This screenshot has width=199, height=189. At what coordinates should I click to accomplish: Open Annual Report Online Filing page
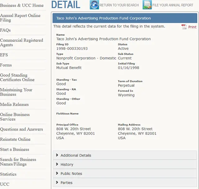(x=20, y=18)
